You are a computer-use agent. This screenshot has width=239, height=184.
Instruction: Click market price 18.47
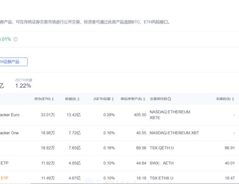click(x=230, y=178)
